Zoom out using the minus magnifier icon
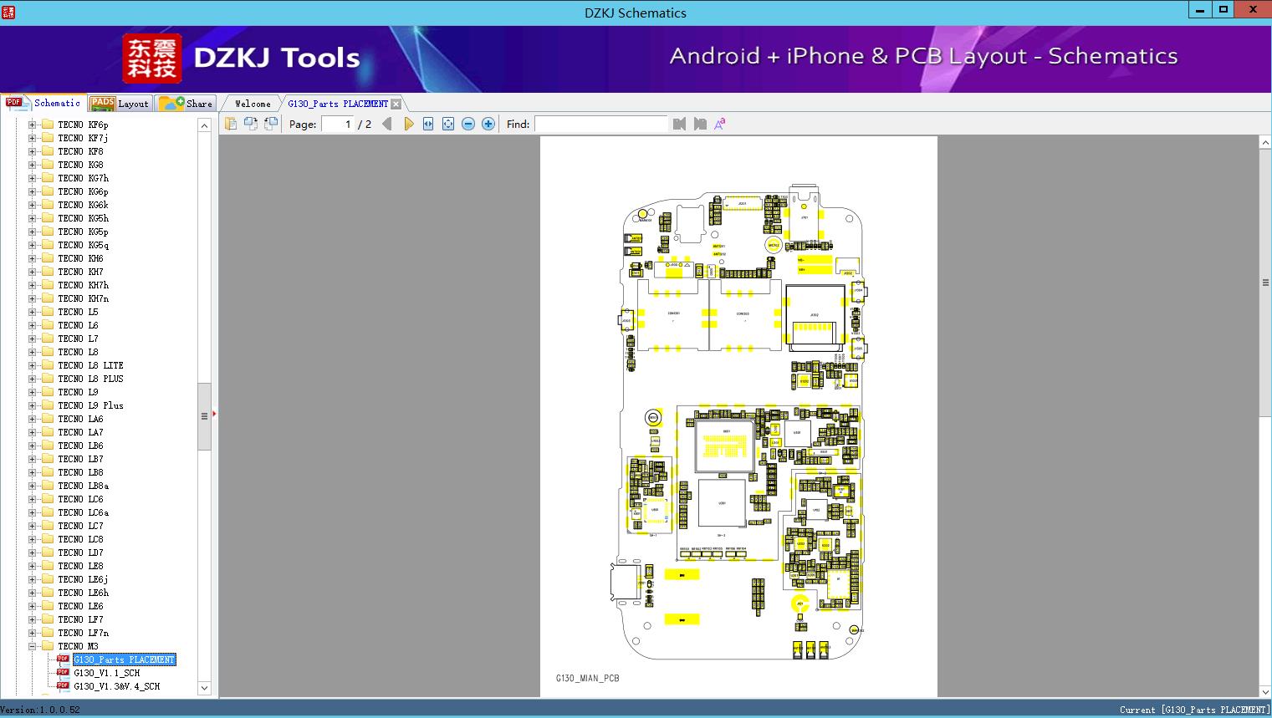Image resolution: width=1272 pixels, height=718 pixels. (x=468, y=123)
